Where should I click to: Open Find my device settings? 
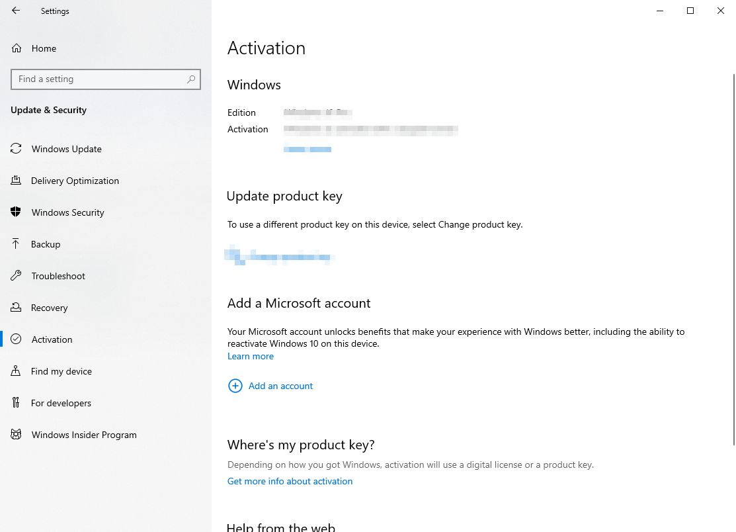pos(16,371)
